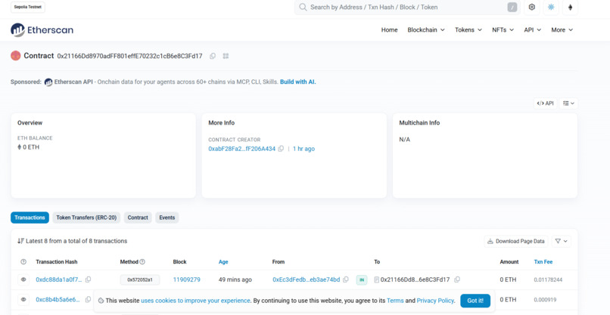The image size is (610, 315).
Task: Click the contract identicon avatar
Action: pyautogui.click(x=16, y=56)
